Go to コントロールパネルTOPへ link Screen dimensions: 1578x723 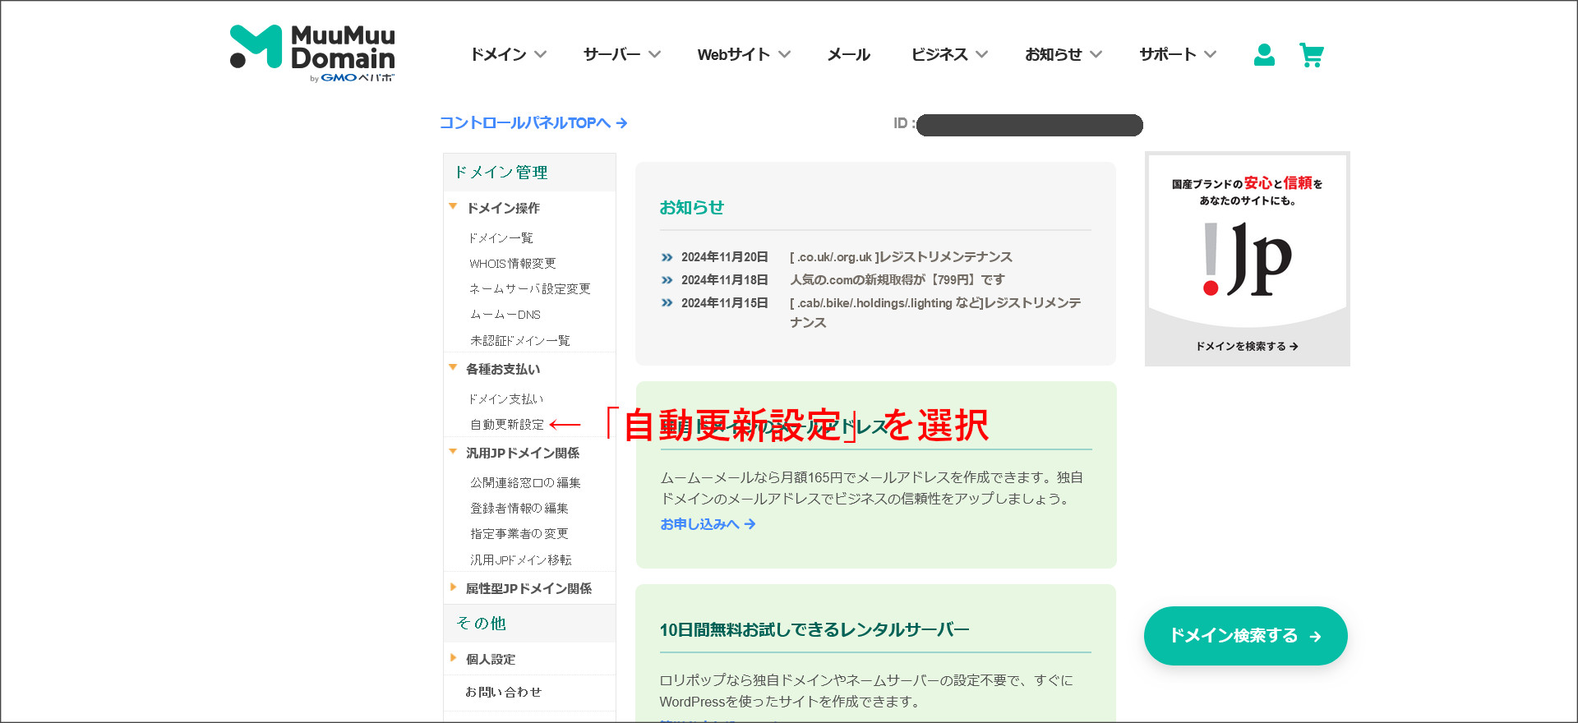pos(533,122)
